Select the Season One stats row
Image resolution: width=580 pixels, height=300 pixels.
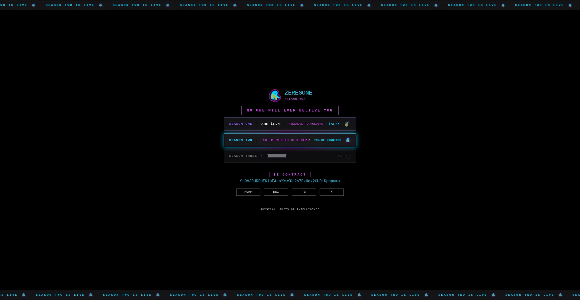click(290, 124)
